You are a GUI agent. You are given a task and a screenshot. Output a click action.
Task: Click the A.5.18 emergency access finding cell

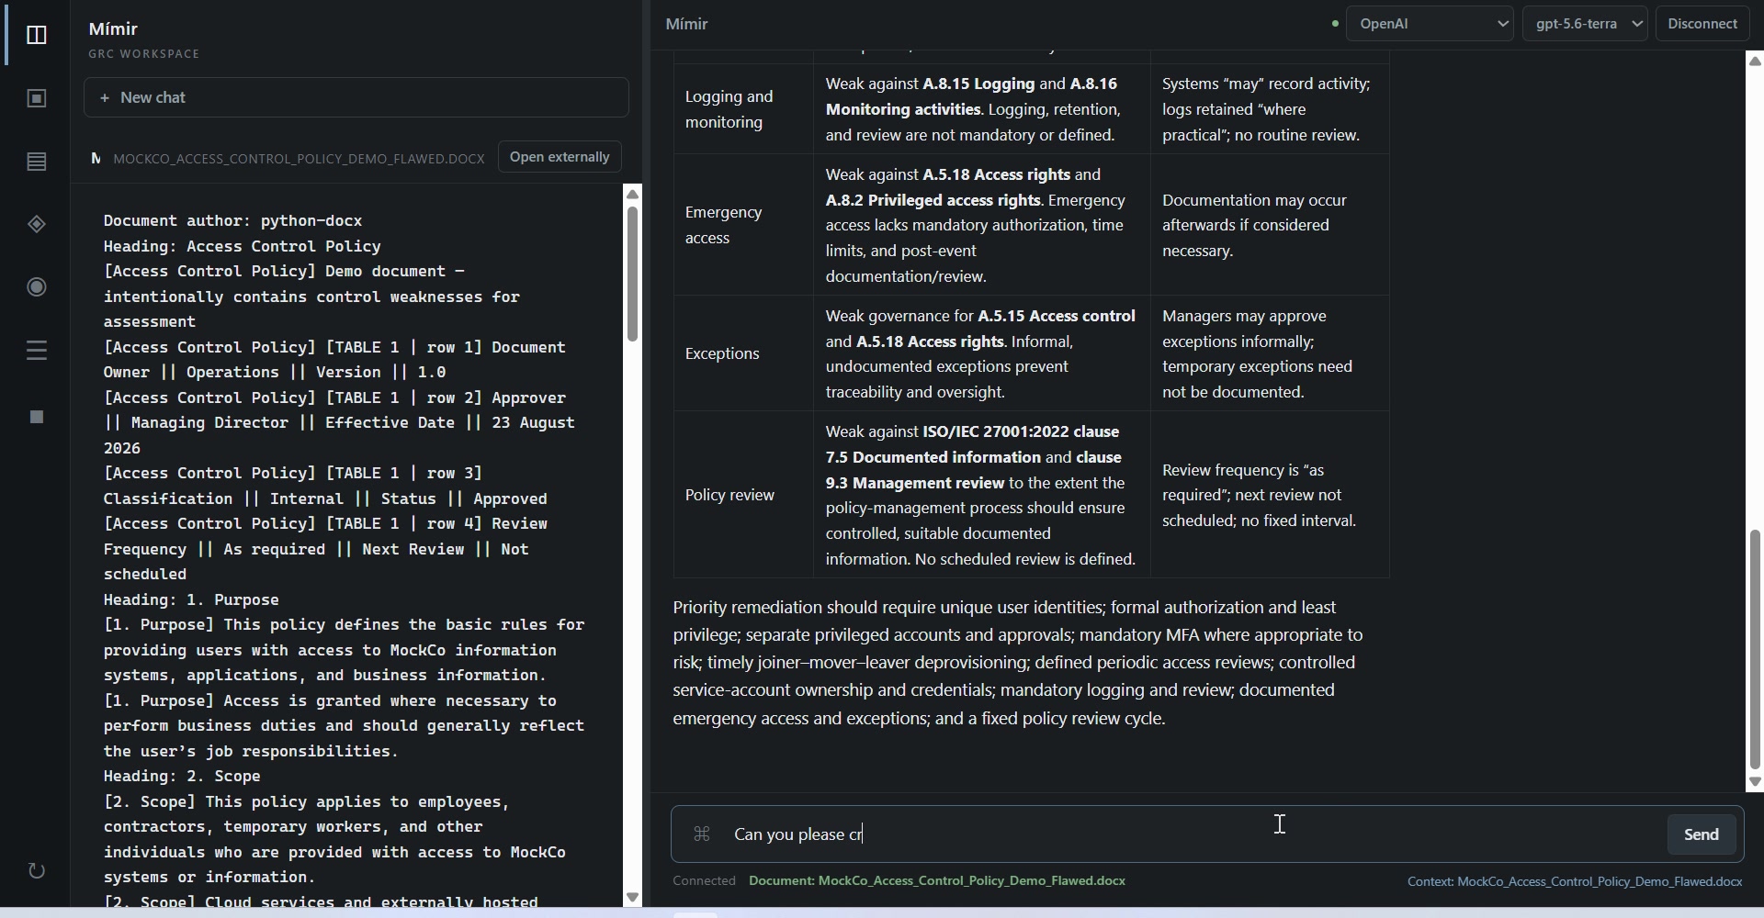[981, 225]
